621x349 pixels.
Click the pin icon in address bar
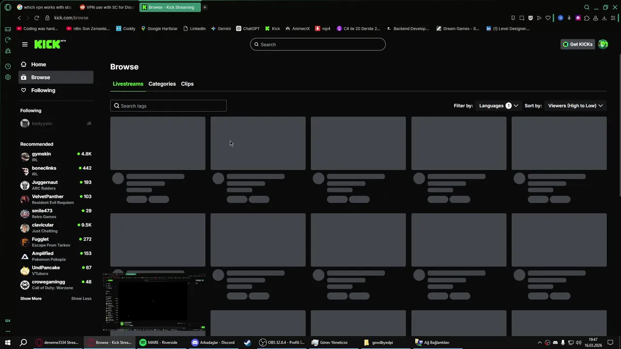click(513, 18)
